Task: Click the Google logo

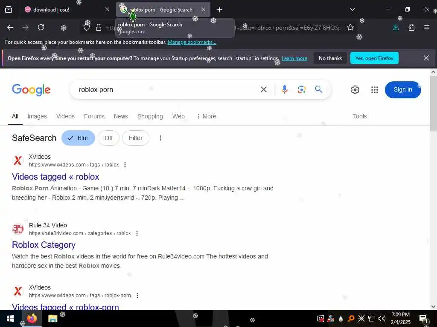Action: (x=31, y=90)
